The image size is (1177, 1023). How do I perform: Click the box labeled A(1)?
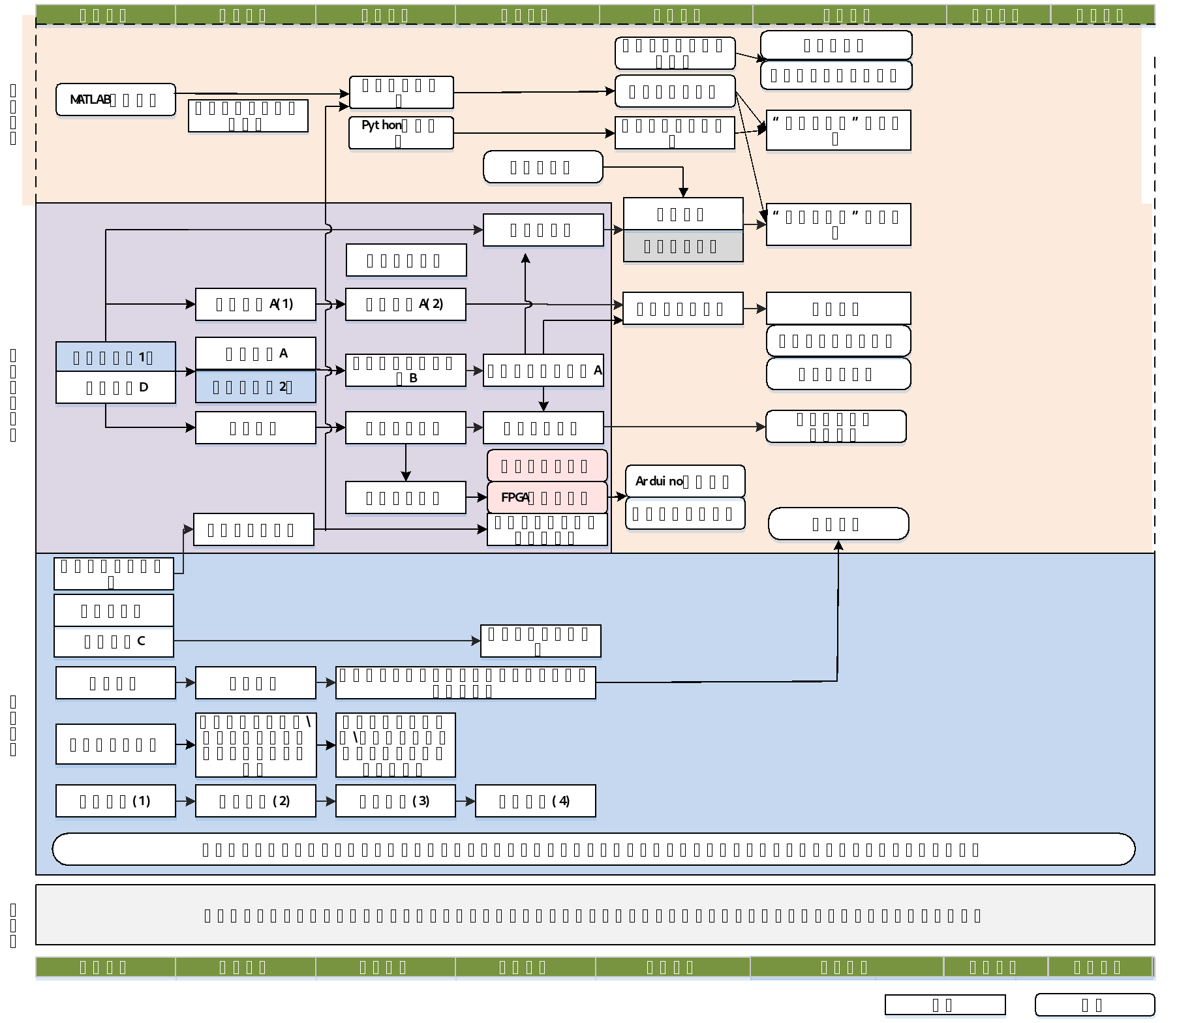[256, 304]
